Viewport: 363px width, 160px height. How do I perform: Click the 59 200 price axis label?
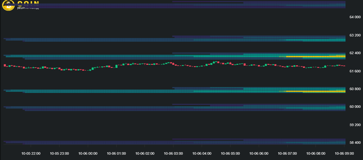(x=355, y=125)
